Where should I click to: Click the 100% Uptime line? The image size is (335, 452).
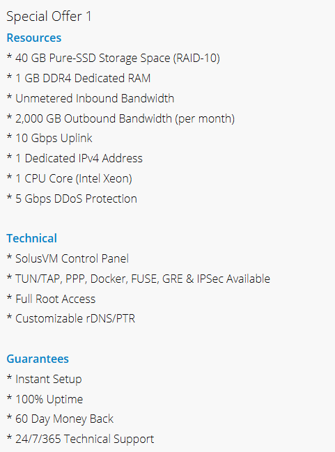click(x=45, y=399)
